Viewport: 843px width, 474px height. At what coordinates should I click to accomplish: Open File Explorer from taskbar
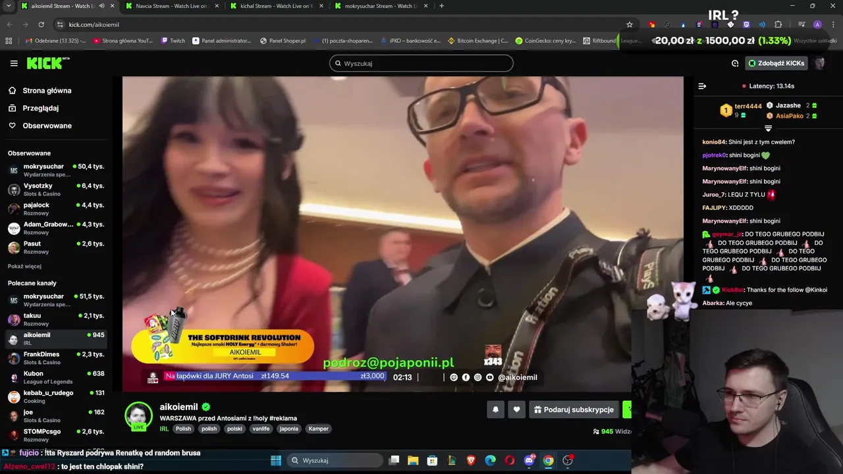pos(413,460)
